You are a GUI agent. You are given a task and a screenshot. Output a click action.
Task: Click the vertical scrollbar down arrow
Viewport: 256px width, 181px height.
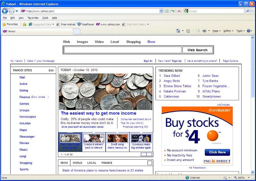[x=252, y=172]
